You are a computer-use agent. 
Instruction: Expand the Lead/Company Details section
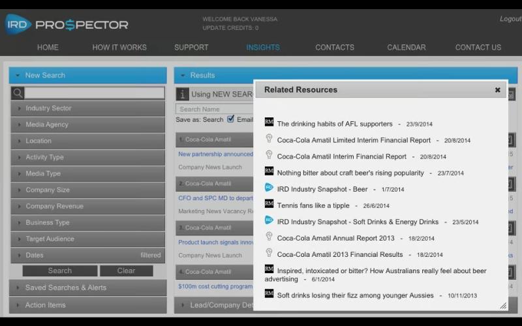(x=214, y=304)
